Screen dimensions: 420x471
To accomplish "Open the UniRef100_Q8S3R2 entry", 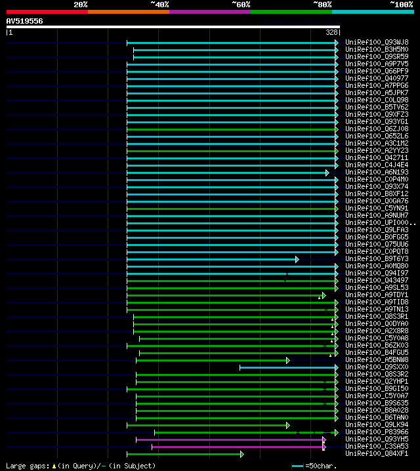I will 377,374.
